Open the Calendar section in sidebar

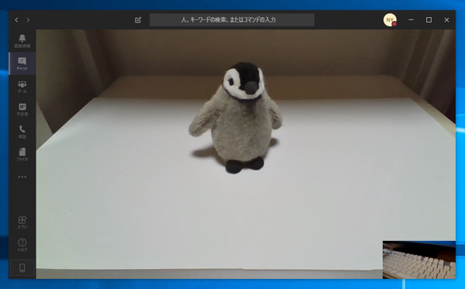(22, 108)
